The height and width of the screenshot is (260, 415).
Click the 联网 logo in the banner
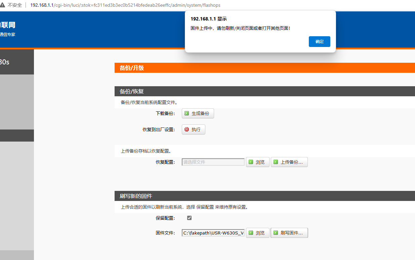coord(7,25)
